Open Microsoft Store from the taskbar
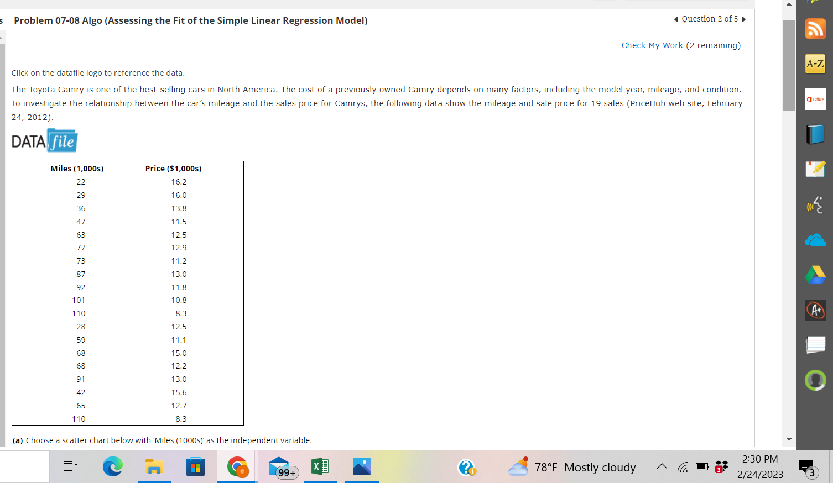The width and height of the screenshot is (833, 483). click(x=195, y=467)
